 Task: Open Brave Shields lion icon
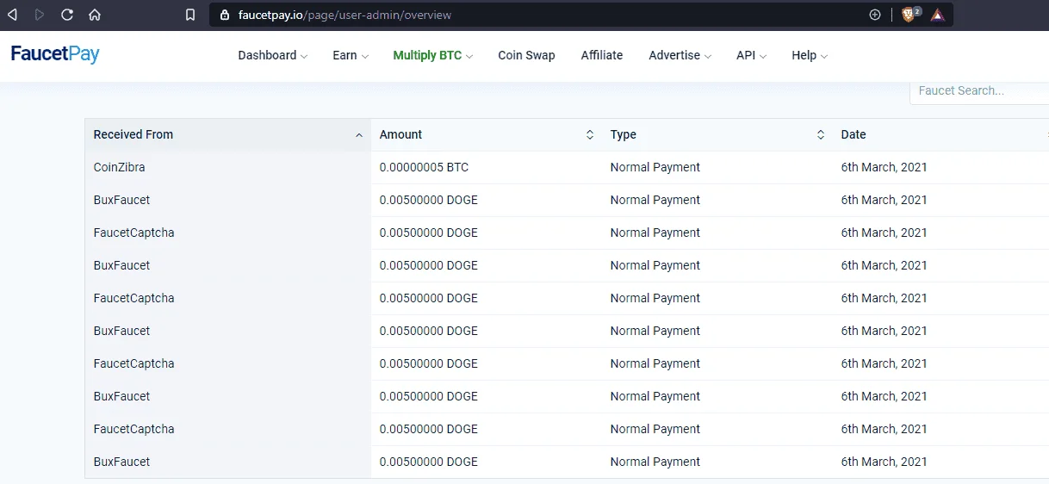coord(910,15)
